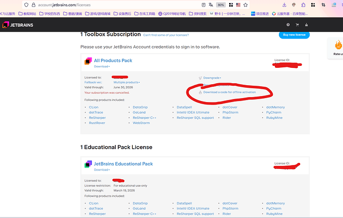Screen dimensions: 343x218
Task: Click the avatar extension icon in toolbar
Action: click(x=294, y=5)
